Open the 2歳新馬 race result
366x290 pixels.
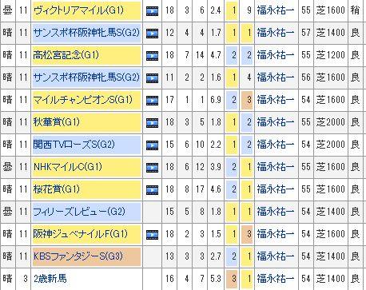click(50, 279)
